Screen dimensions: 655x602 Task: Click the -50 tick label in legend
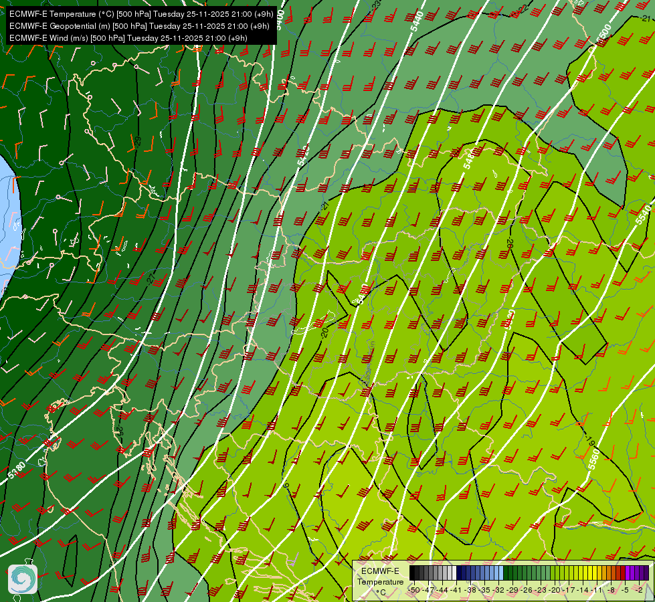pyautogui.click(x=413, y=590)
